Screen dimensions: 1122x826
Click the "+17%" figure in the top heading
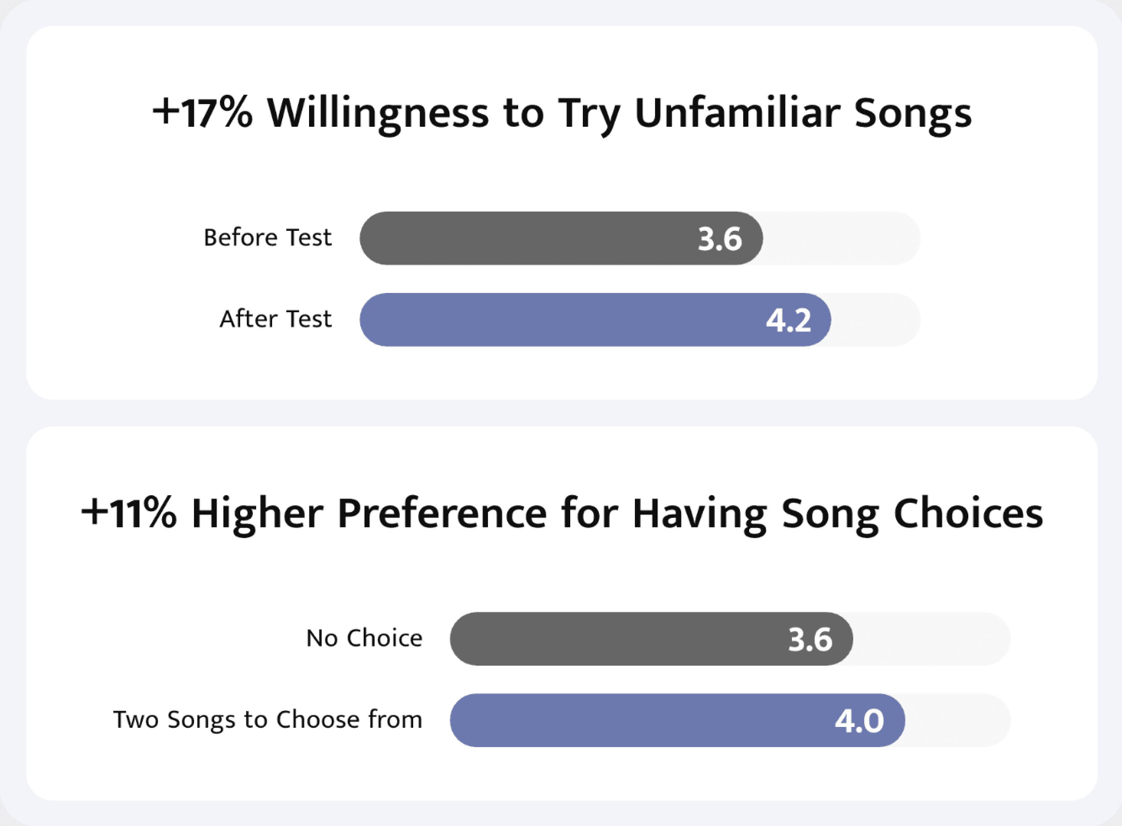(202, 113)
